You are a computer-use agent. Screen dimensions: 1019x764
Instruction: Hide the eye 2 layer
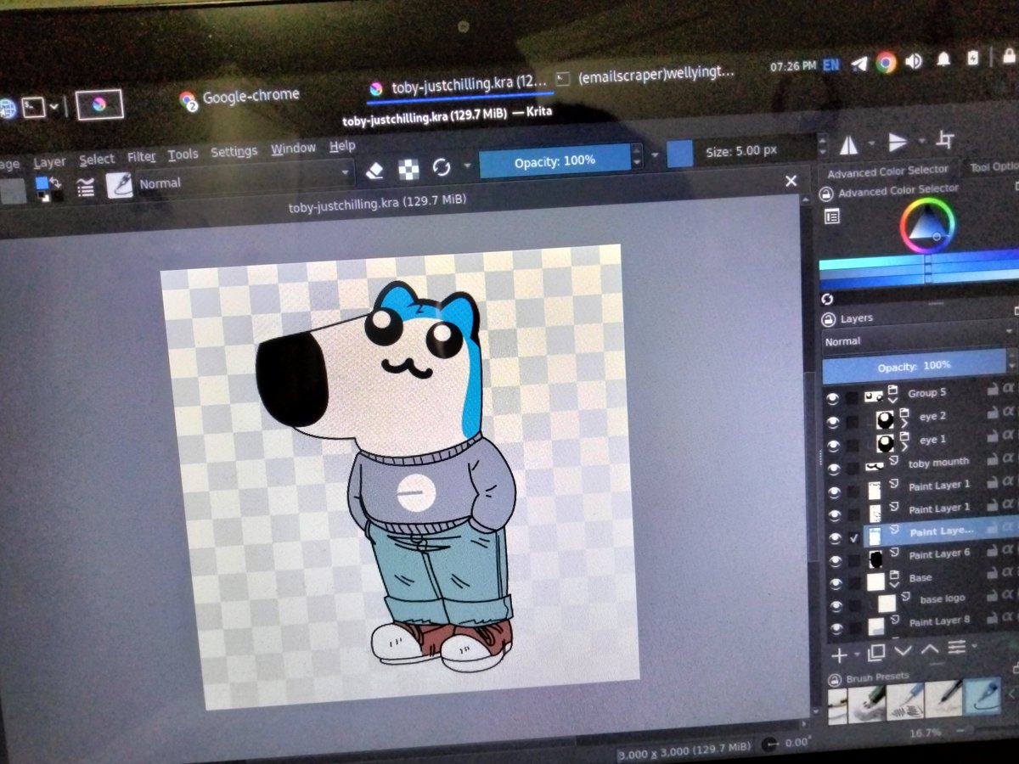833,421
